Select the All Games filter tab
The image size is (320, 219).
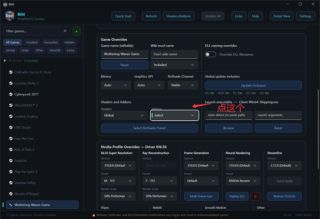13,43
